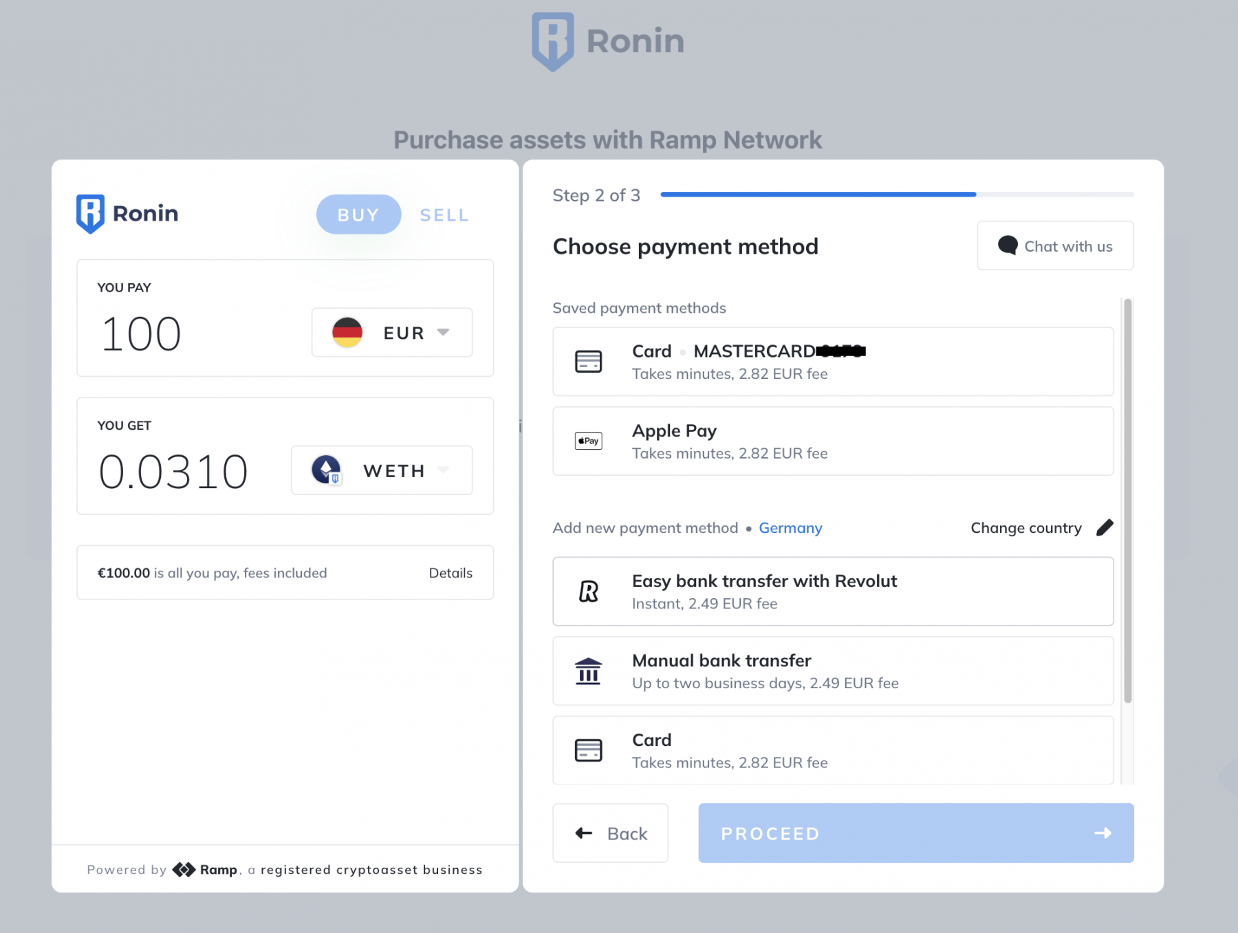
Task: Click the Ronin shield logo at page top
Action: pos(553,42)
